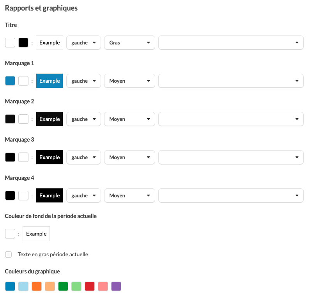Choose the dark green chart color swatch
This screenshot has height=298, width=324.
(x=63, y=286)
